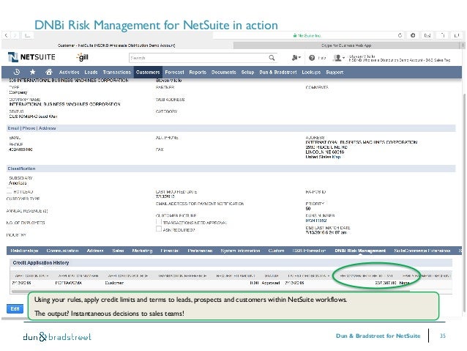Viewport: 467px width, 351px height.
Task: Open the Help question mark icon
Action: (x=312, y=58)
